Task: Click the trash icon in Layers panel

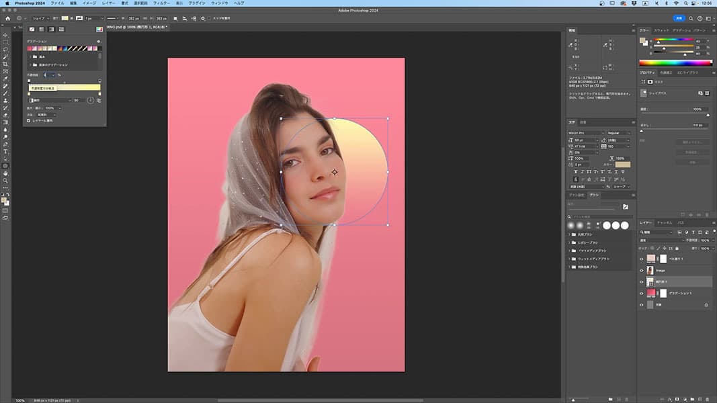Action: [706, 398]
